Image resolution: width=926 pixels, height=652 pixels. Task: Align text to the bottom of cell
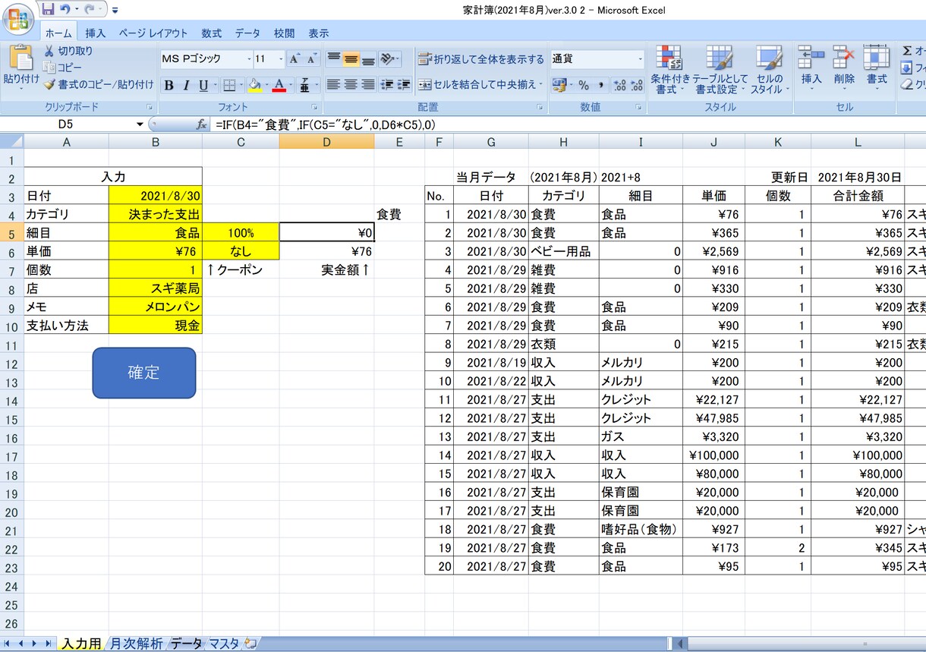pyautogui.click(x=367, y=59)
